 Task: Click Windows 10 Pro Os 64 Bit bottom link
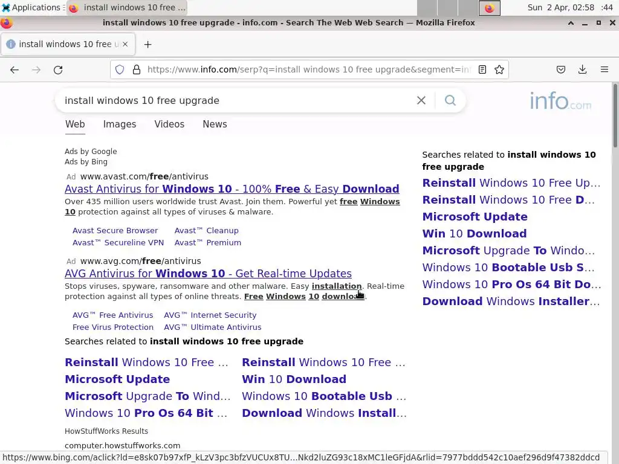146,413
